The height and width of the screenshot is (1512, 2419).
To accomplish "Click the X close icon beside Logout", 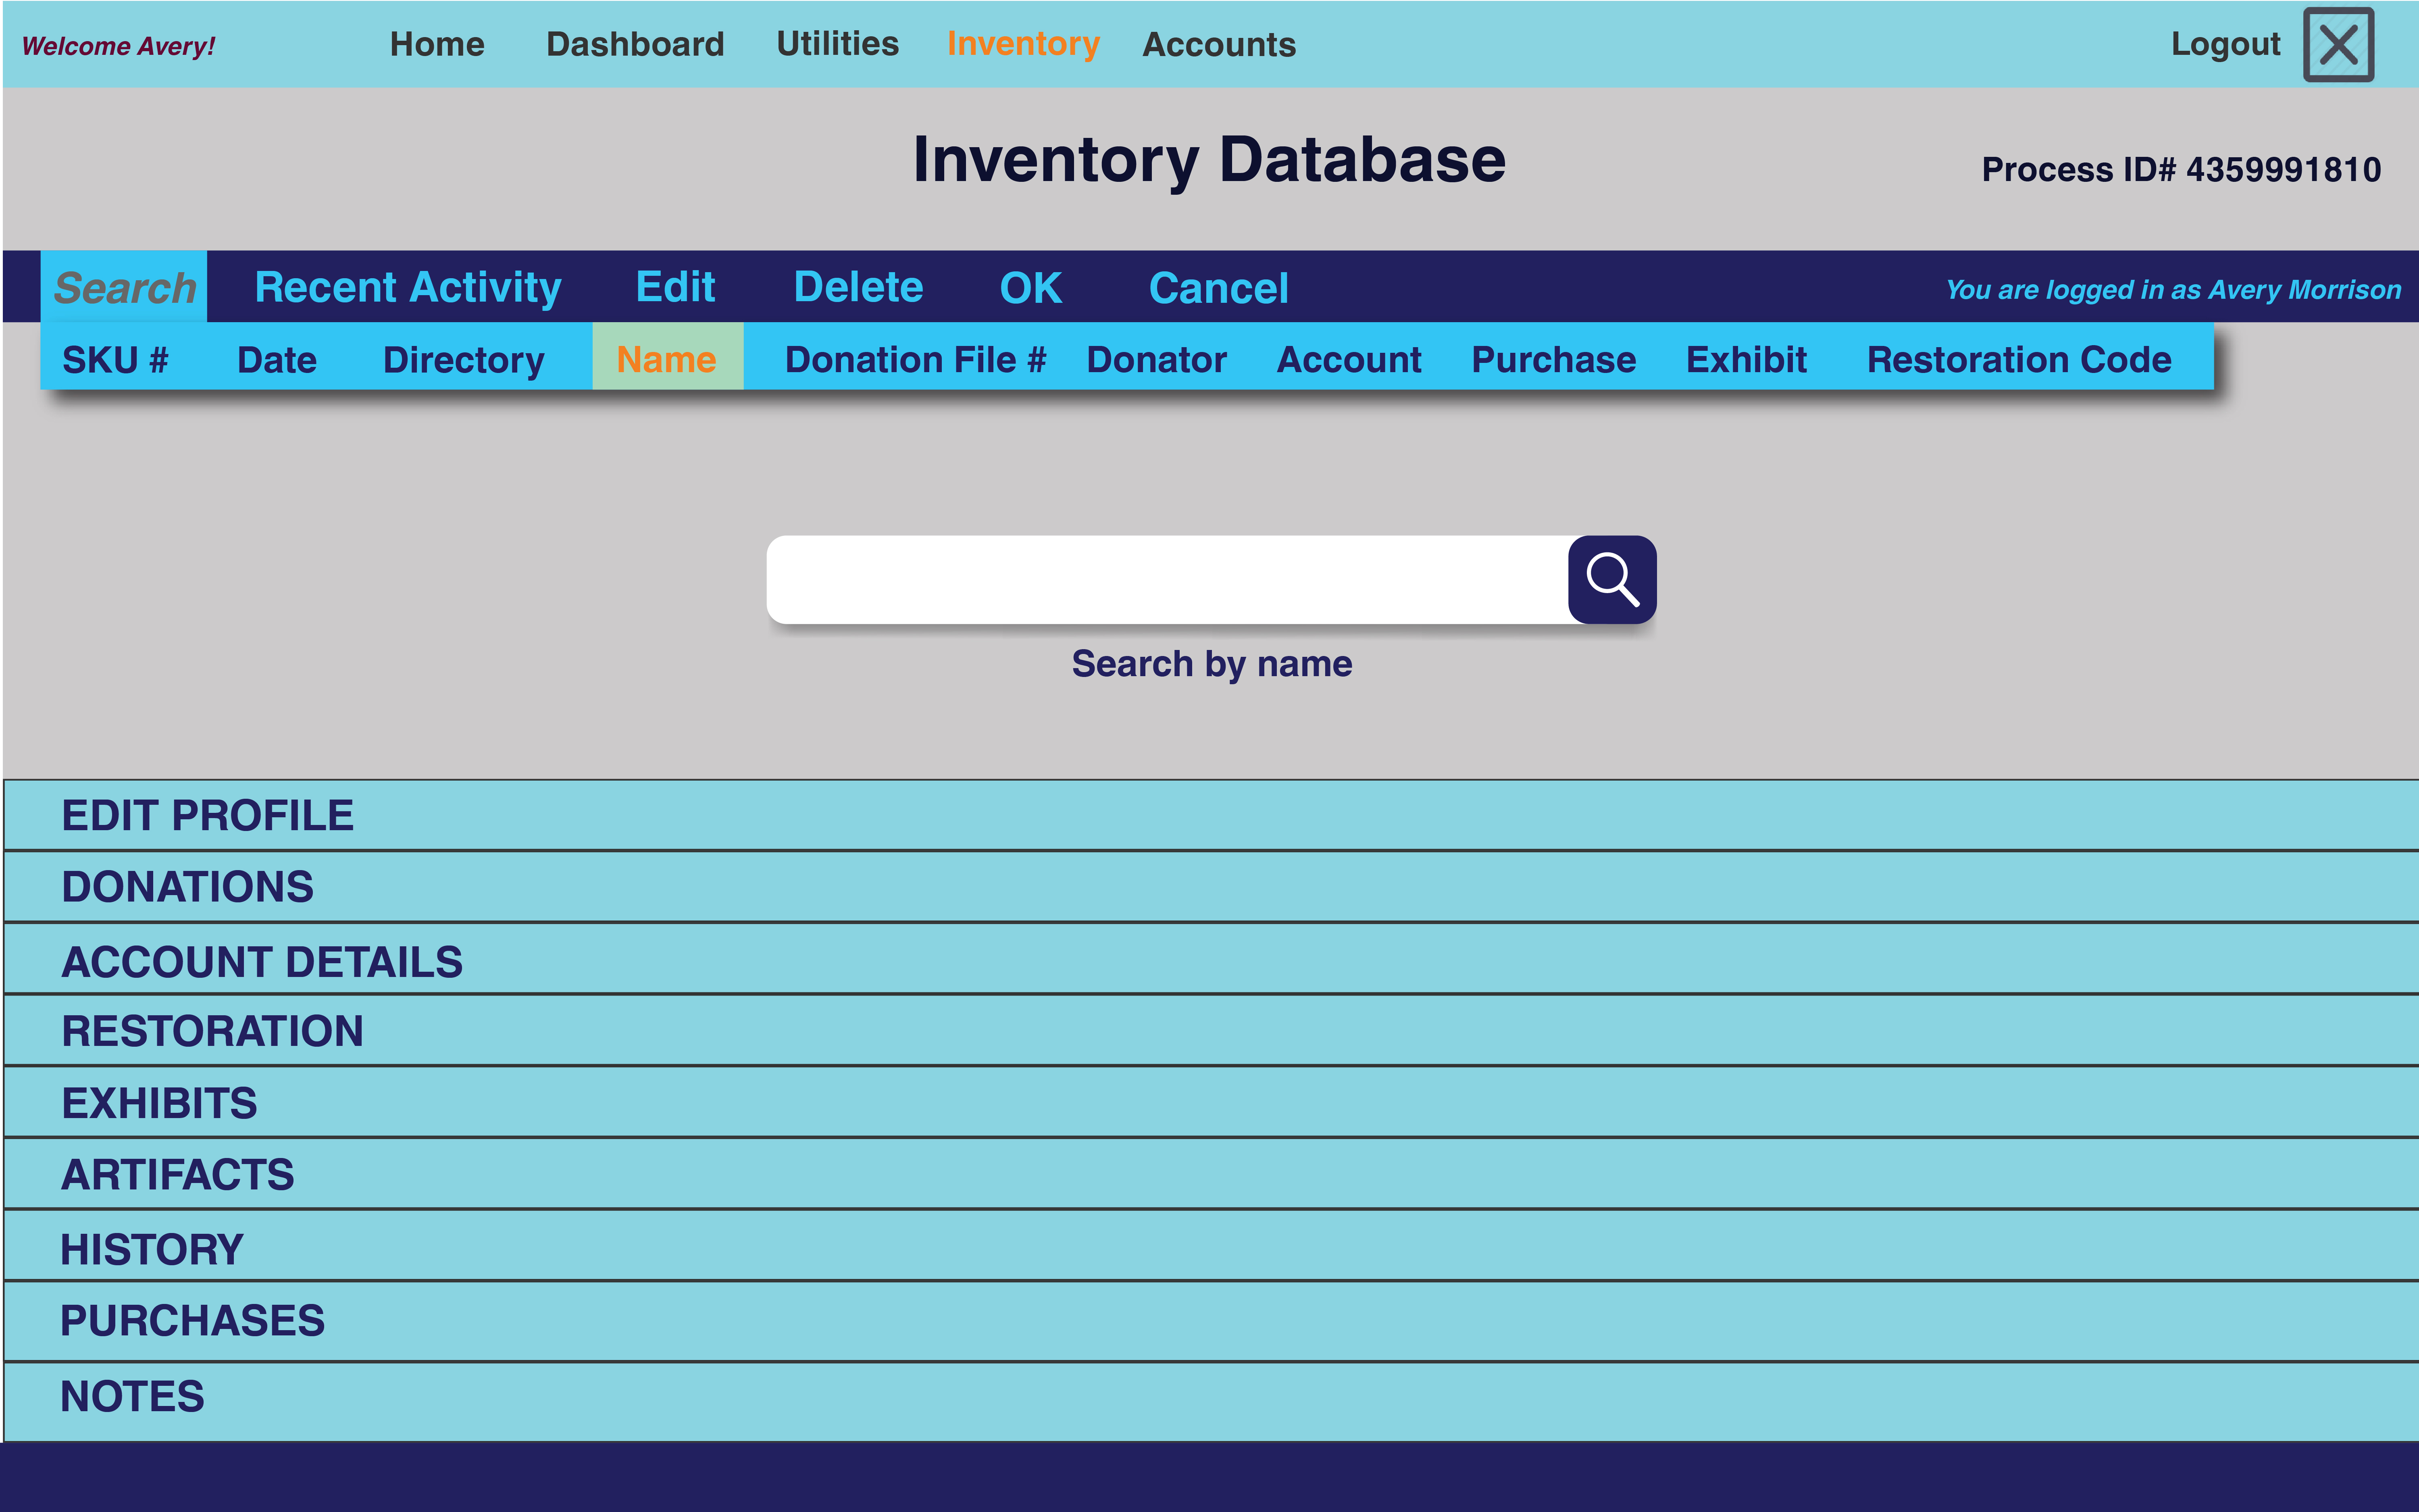I will click(x=2338, y=45).
